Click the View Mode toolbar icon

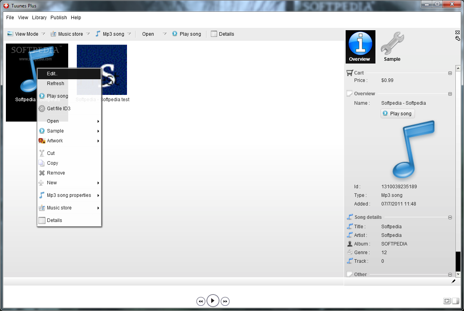point(10,34)
